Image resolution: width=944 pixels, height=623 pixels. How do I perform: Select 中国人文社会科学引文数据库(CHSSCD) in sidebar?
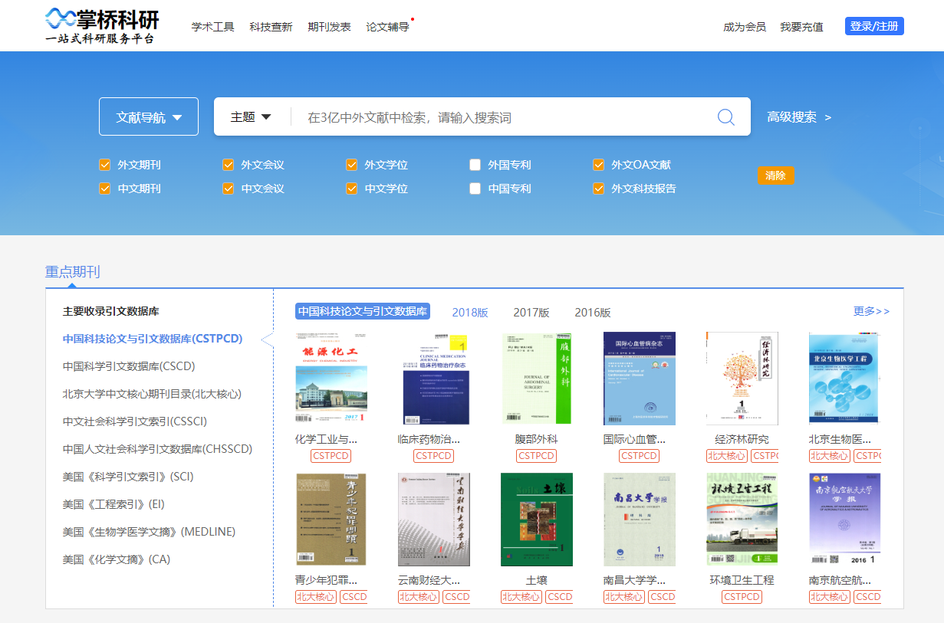157,449
